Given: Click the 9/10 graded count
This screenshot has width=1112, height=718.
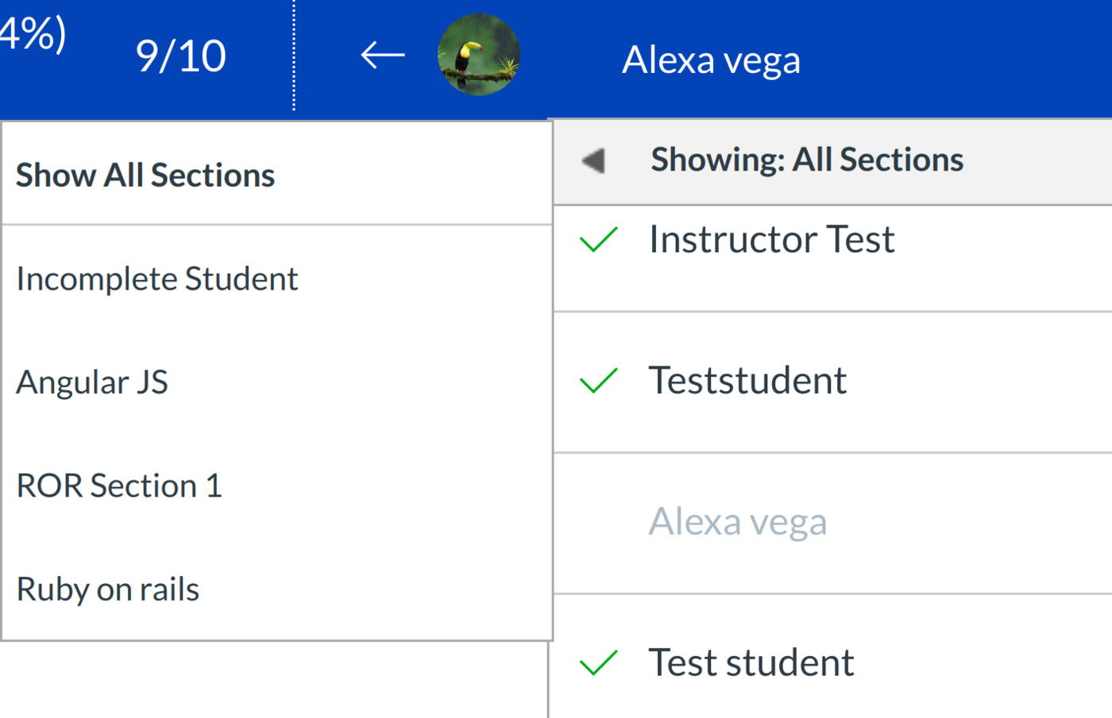Looking at the screenshot, I should click(181, 56).
